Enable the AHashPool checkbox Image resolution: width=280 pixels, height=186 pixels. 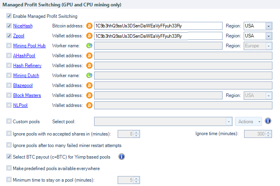click(x=9, y=56)
